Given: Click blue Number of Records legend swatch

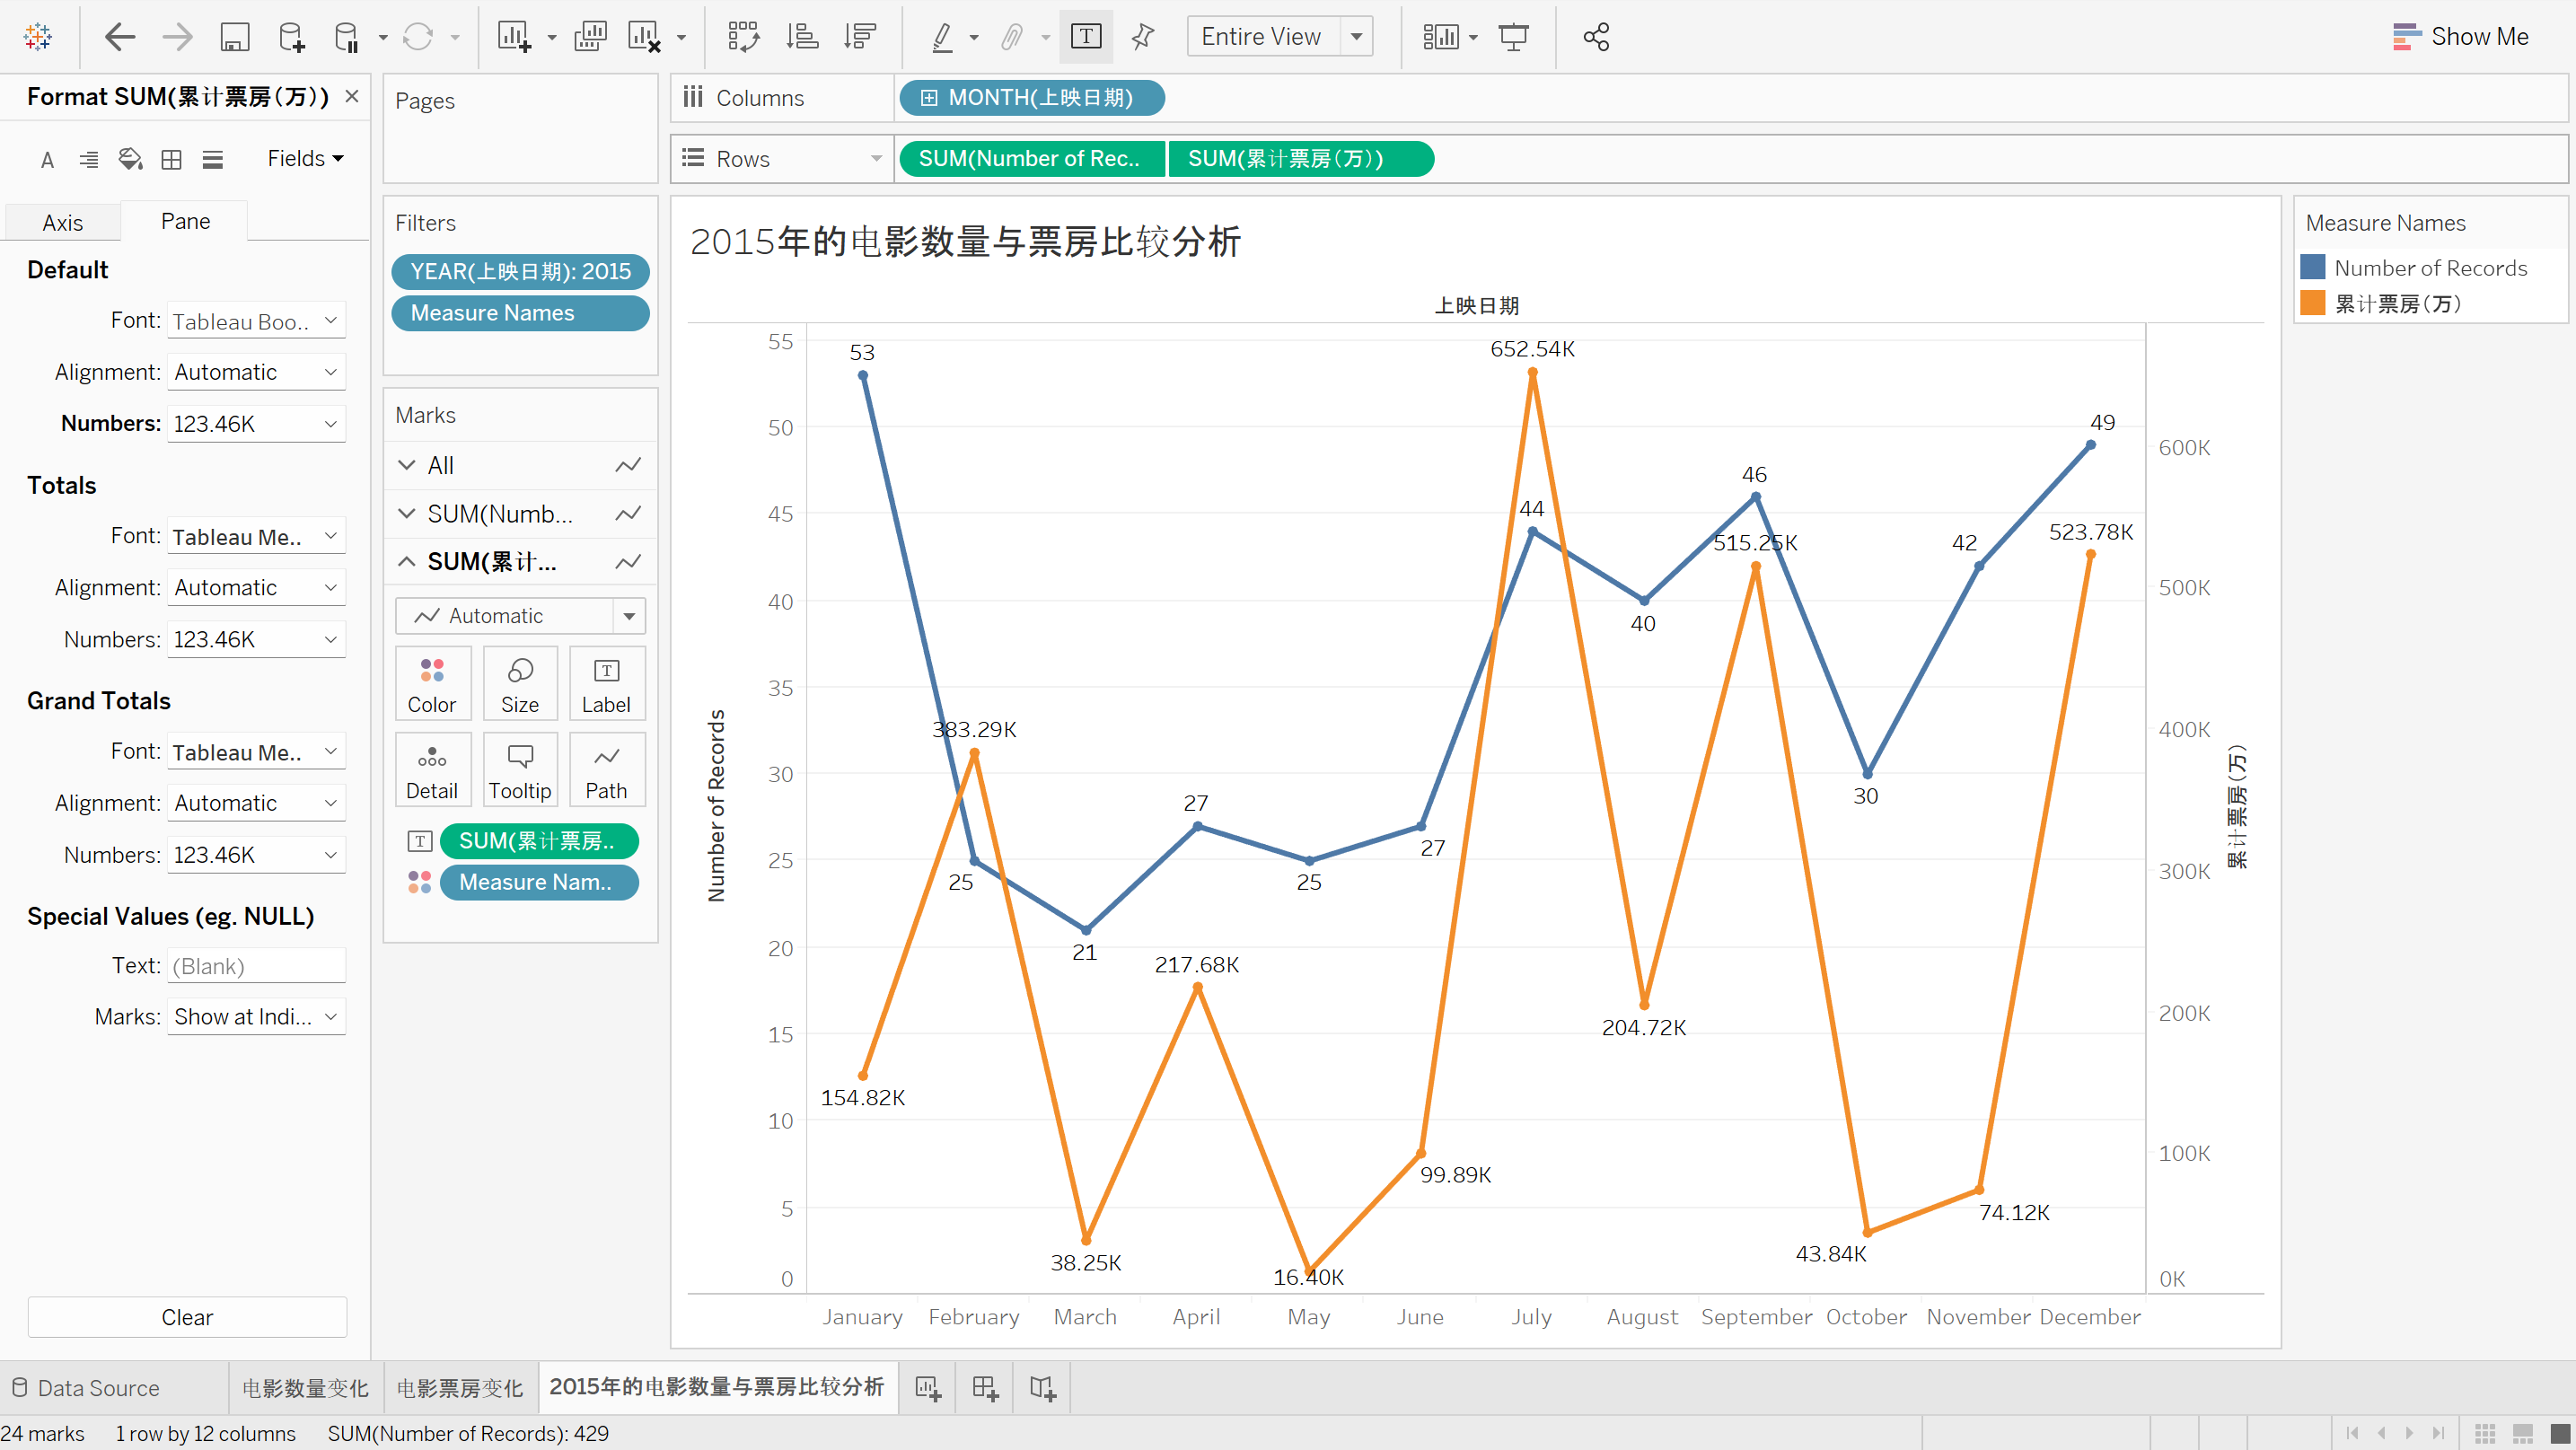Looking at the screenshot, I should pyautogui.click(x=2313, y=267).
